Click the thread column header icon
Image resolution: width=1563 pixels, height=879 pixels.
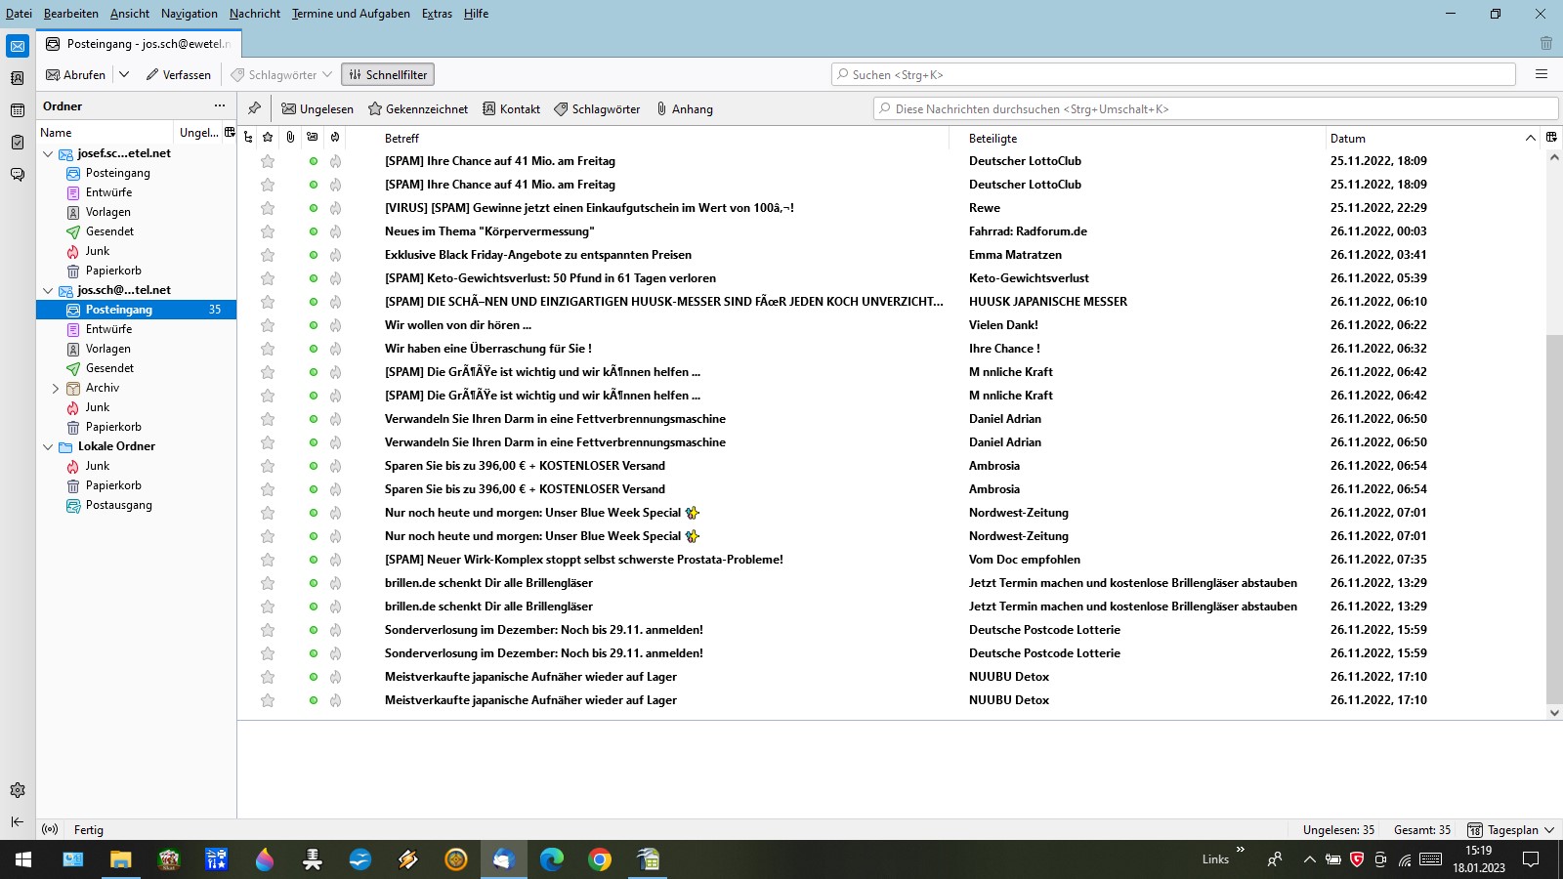pyautogui.click(x=248, y=138)
